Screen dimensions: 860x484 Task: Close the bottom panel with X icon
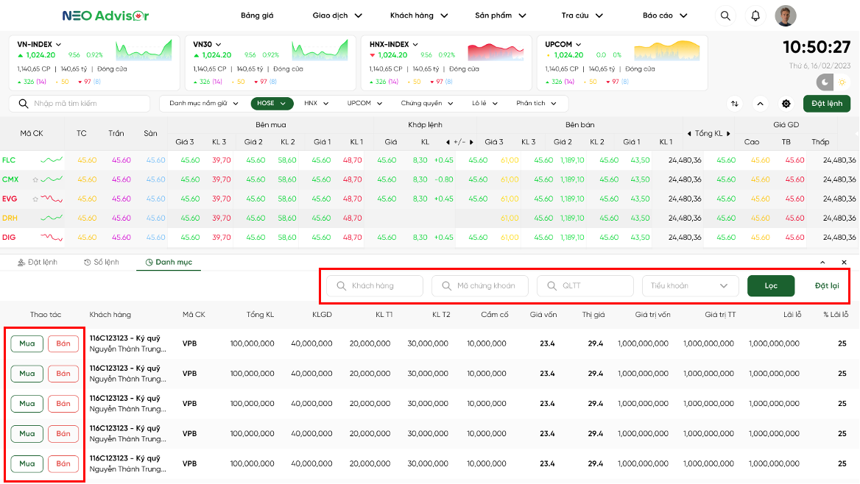[844, 263]
